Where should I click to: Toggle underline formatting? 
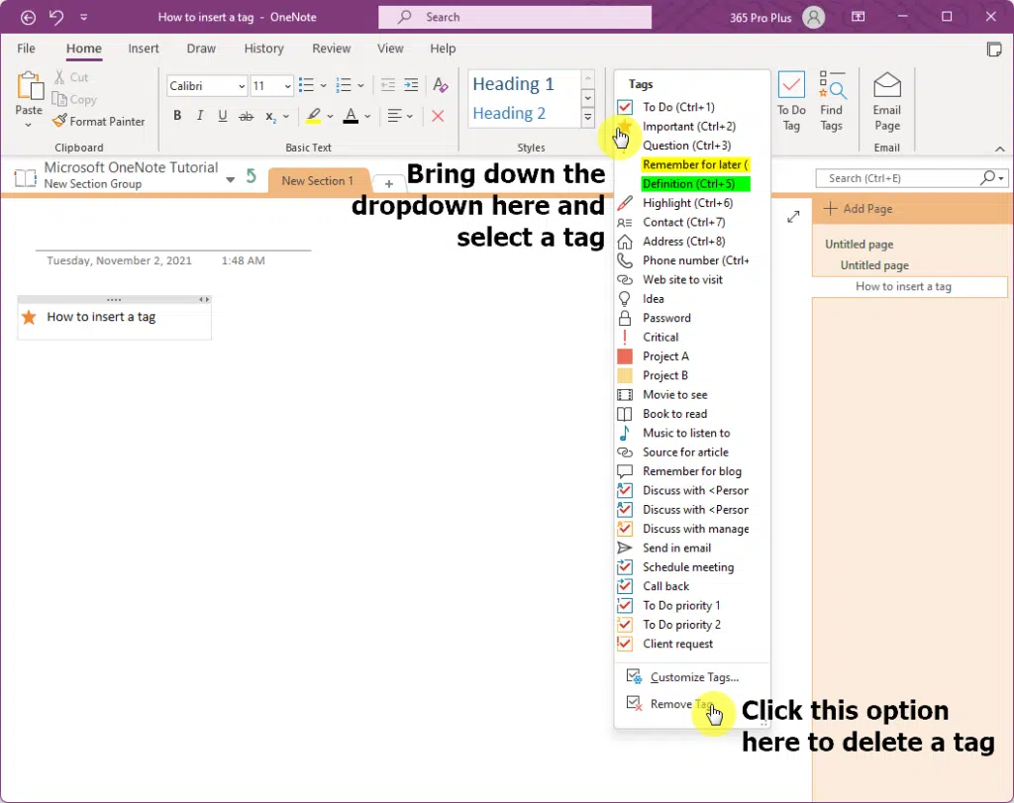click(x=223, y=116)
